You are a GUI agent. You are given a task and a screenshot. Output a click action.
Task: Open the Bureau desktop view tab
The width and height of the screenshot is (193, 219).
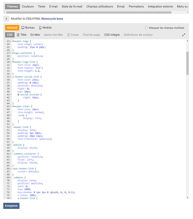(28, 28)
